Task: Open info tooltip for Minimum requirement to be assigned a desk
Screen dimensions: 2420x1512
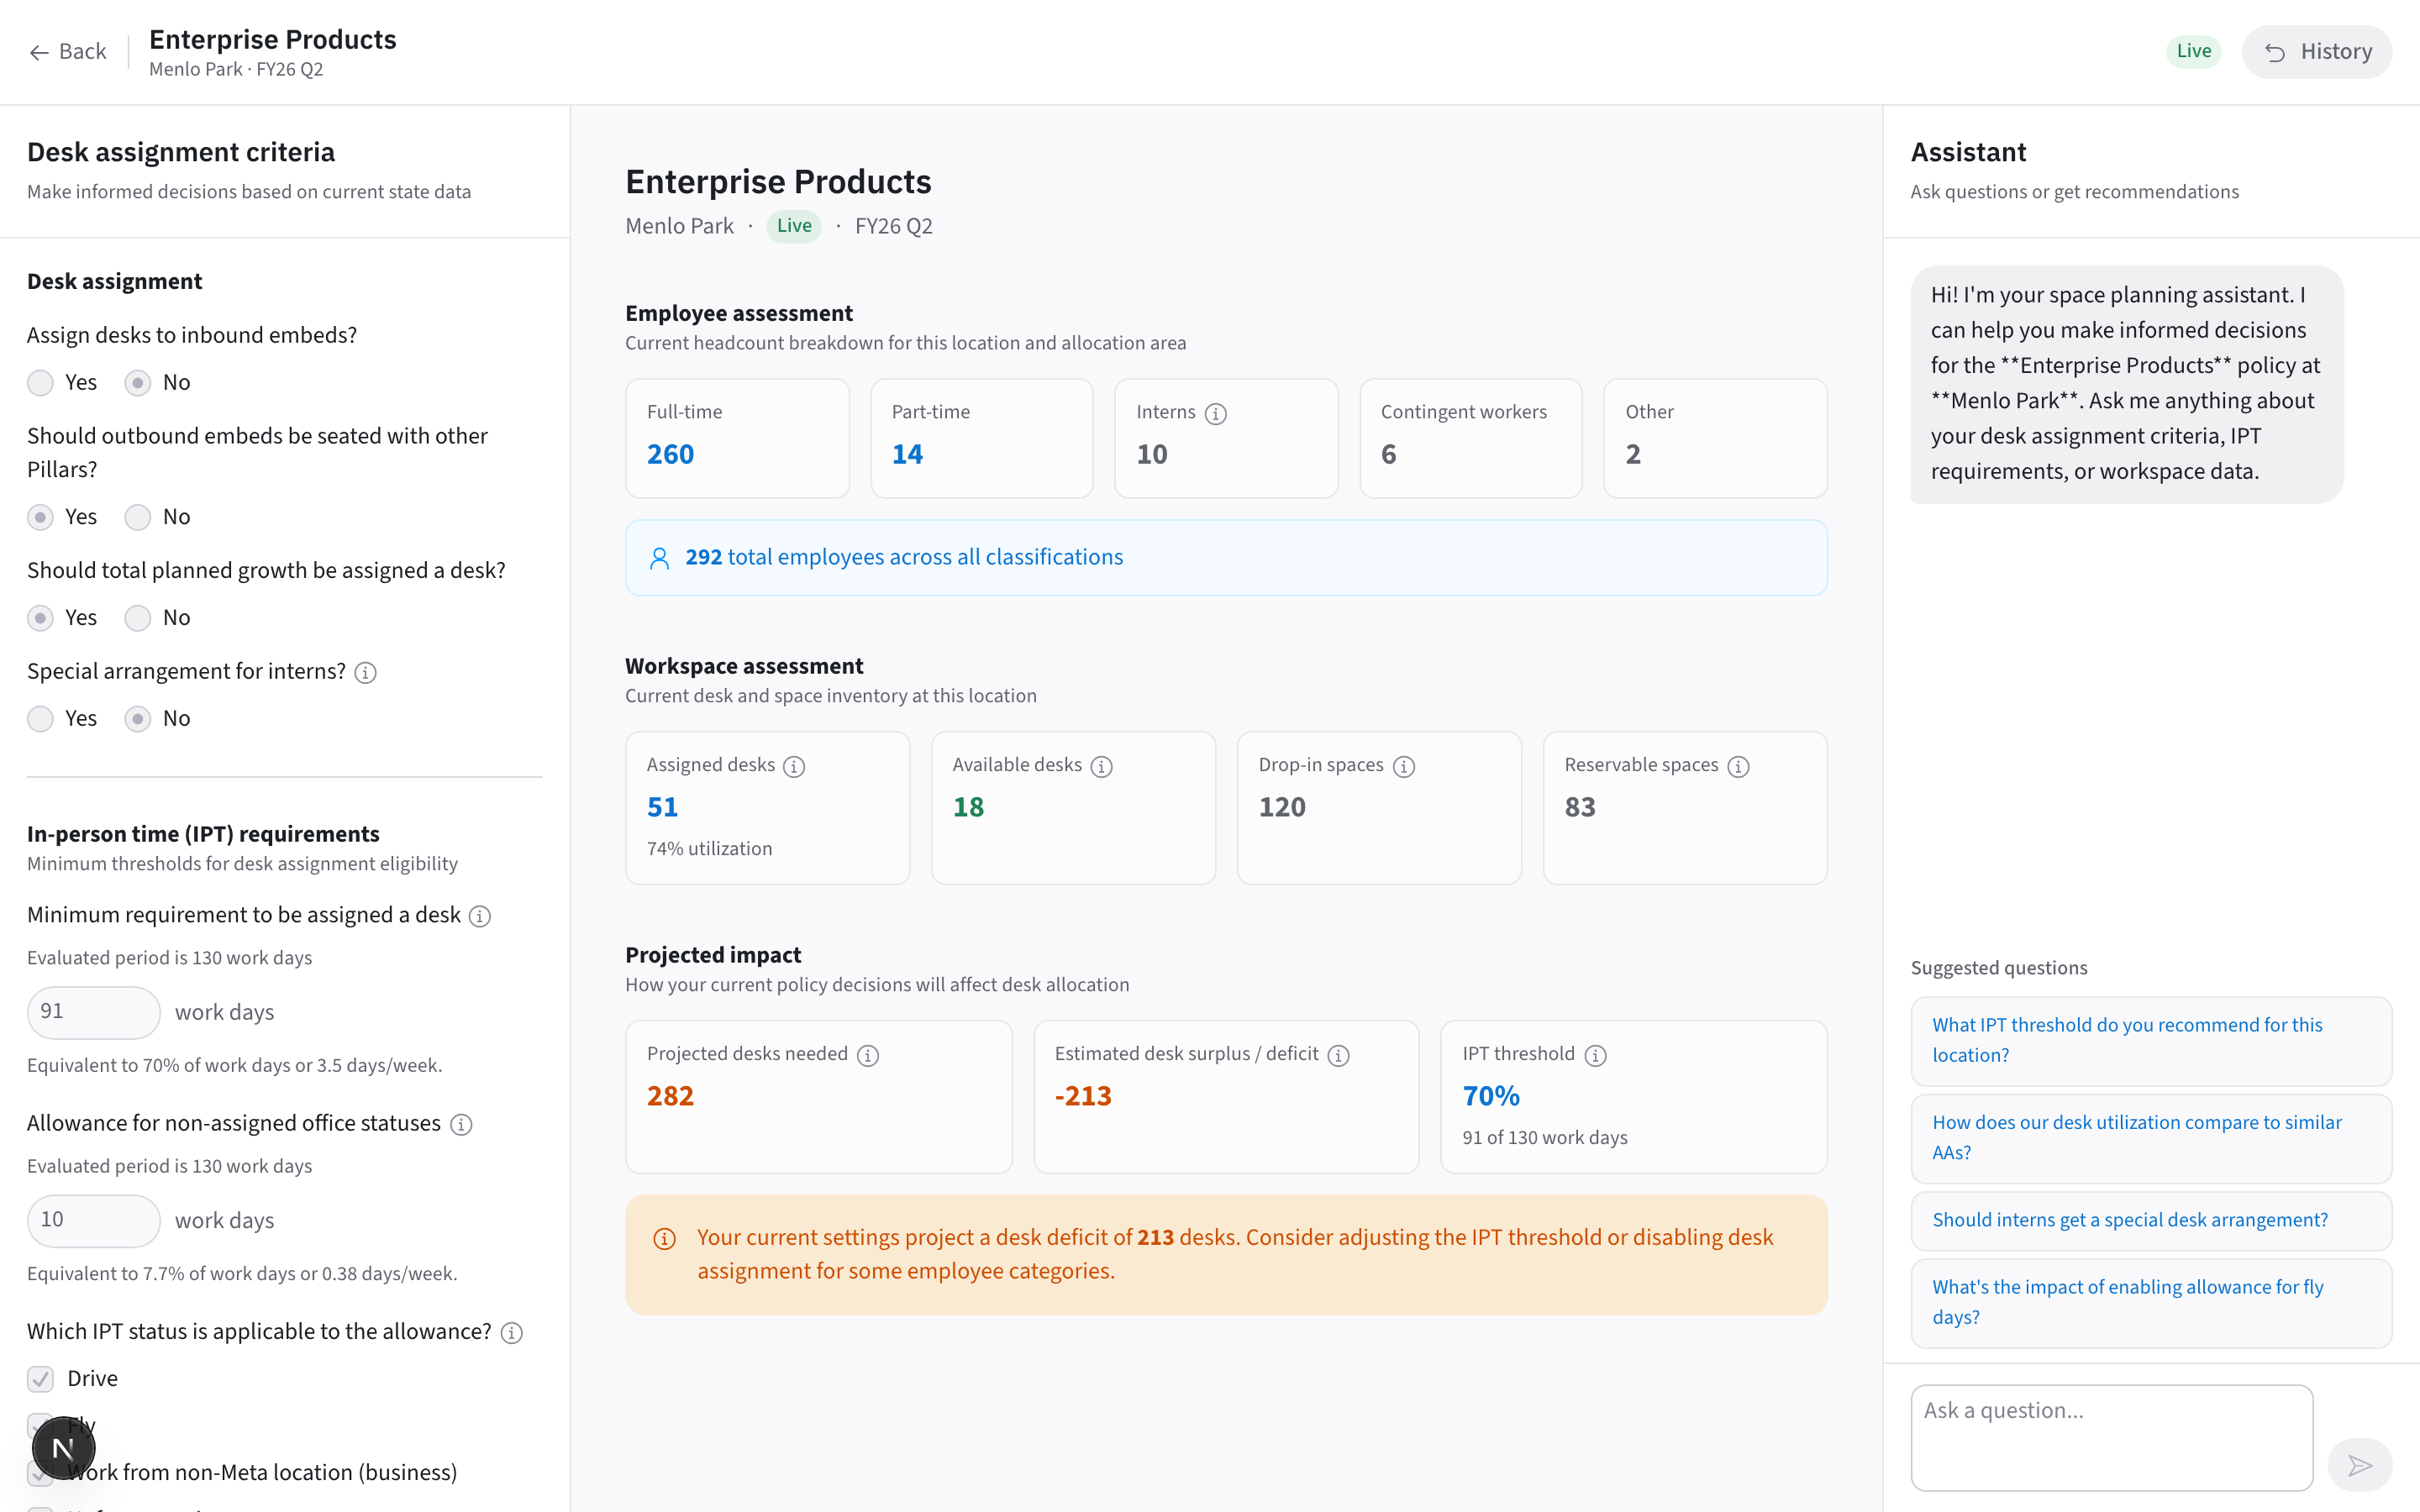Action: pyautogui.click(x=480, y=916)
